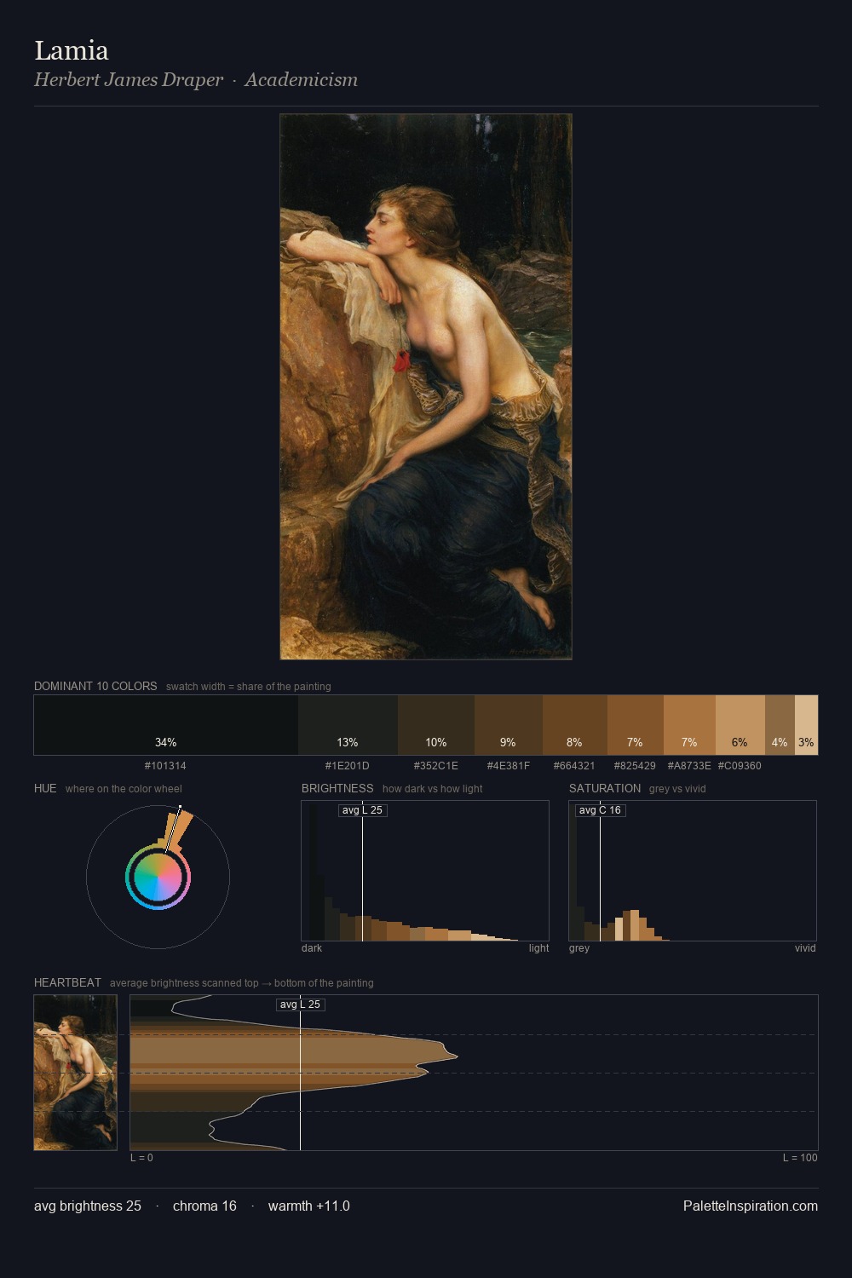Click the orange hue spike on wheel

point(180,830)
